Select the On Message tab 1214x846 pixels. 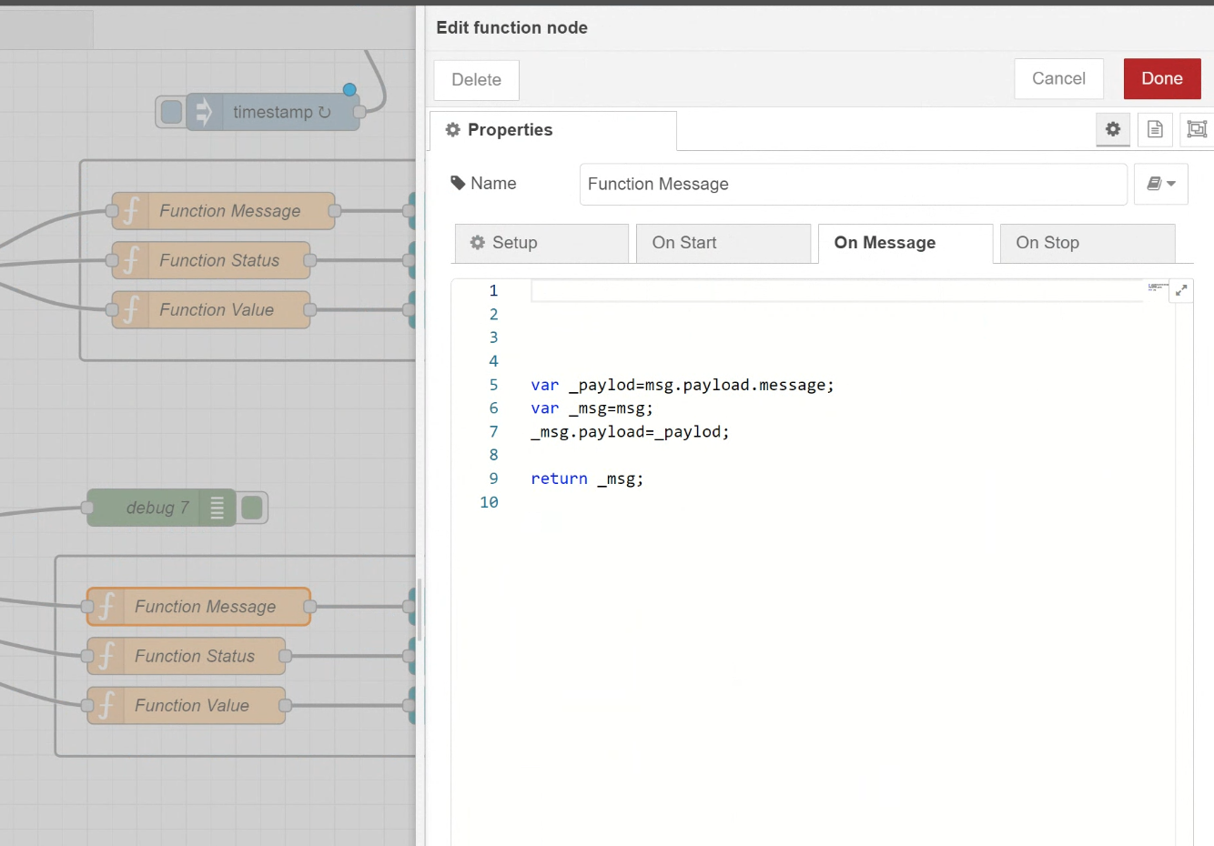point(905,243)
